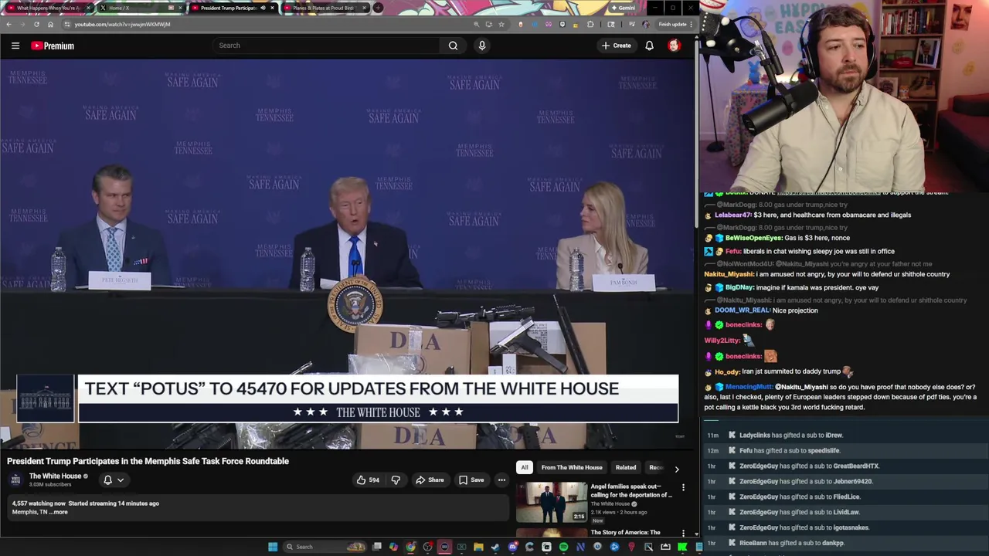This screenshot has width=989, height=556.
Task: Open the video more actions ellipsis
Action: pyautogui.click(x=501, y=480)
